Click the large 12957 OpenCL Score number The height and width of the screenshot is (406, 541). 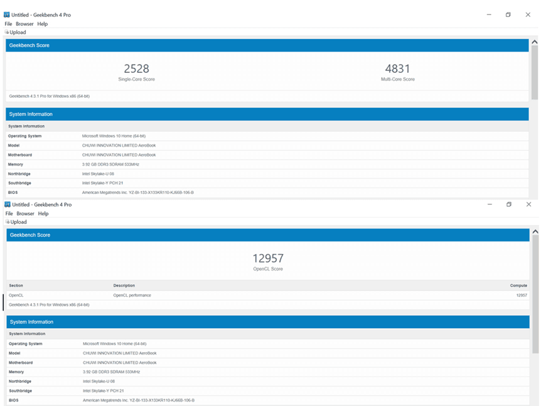pos(268,259)
